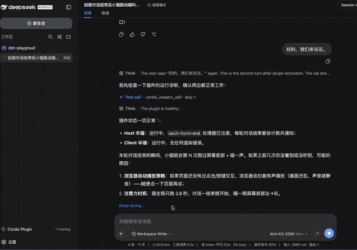Click the 'LLM 5m4s · 工具调用 0.2s' status
The width and height of the screenshot is (357, 250).
click(173, 245)
